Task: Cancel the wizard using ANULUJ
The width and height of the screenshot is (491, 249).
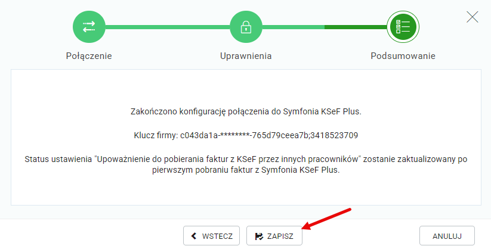Action: click(x=447, y=236)
